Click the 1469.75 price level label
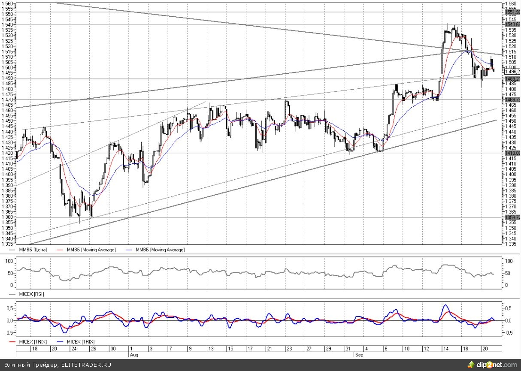The height and width of the screenshot is (371, 521). 511,100
